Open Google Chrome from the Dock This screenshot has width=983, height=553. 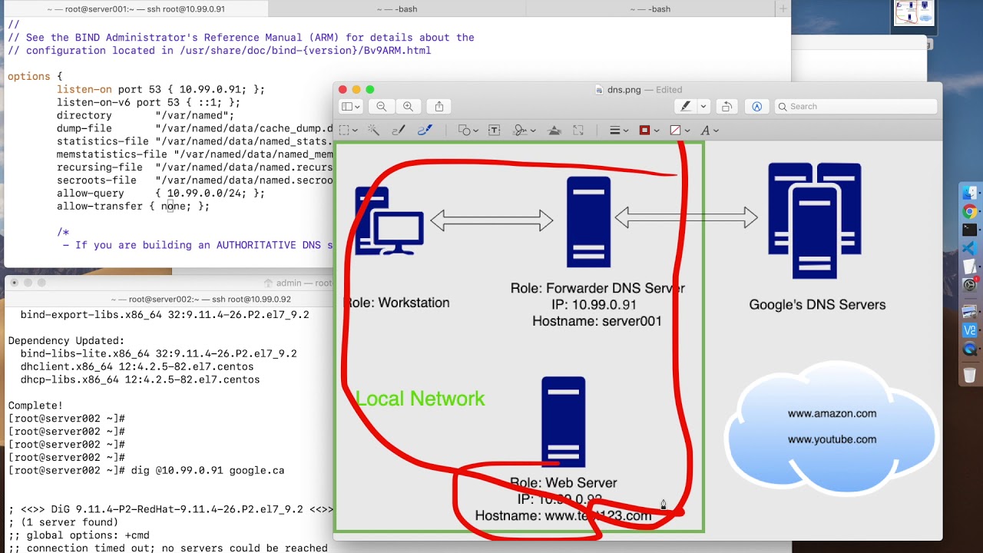pyautogui.click(x=969, y=211)
